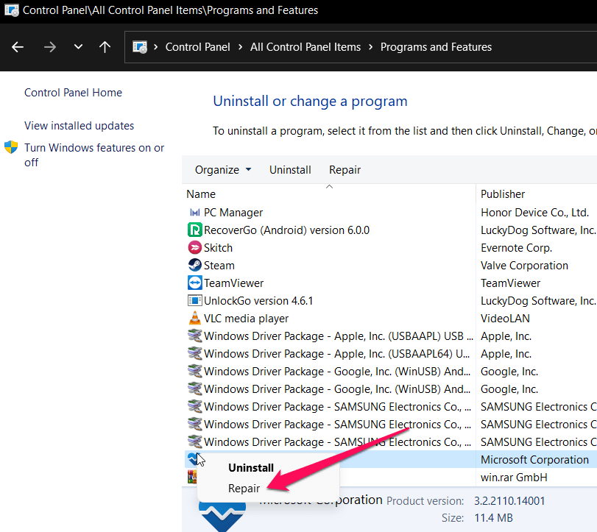Click the 11.4 MB size value
The image size is (597, 532).
493,518
